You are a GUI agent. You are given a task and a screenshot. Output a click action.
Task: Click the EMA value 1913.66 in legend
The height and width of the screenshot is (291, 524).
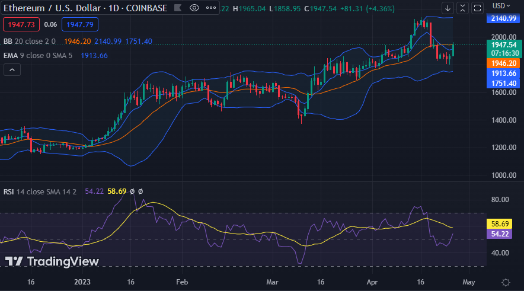click(94, 56)
